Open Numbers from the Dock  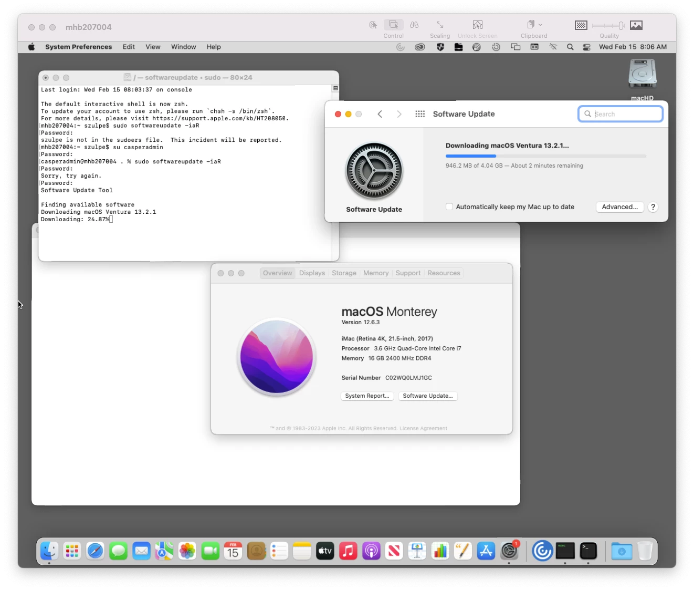click(440, 551)
